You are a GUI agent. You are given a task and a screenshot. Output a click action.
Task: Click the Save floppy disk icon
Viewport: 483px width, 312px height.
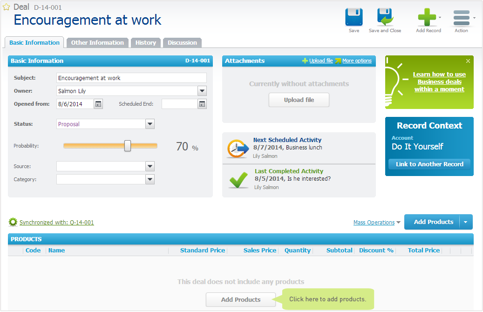(x=354, y=17)
